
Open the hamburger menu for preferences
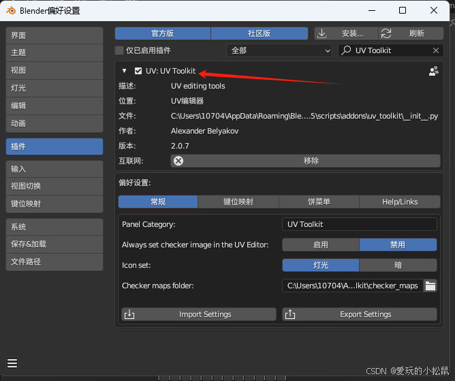12,363
